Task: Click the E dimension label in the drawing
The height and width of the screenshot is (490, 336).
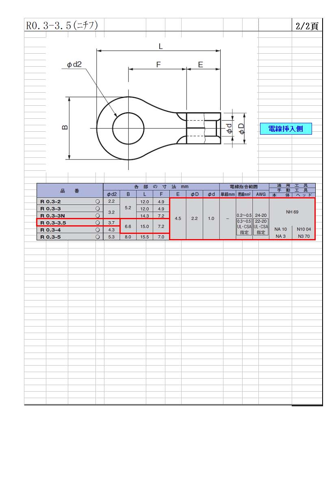Action: [200, 64]
